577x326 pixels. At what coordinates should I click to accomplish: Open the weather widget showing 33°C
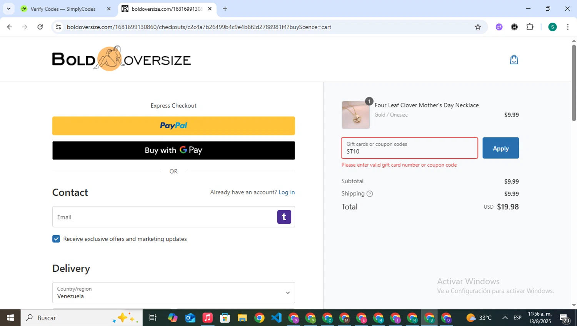(x=479, y=318)
